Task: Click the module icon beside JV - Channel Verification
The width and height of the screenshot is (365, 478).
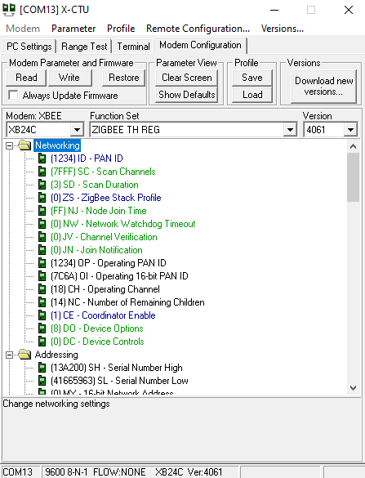Action: (x=42, y=237)
